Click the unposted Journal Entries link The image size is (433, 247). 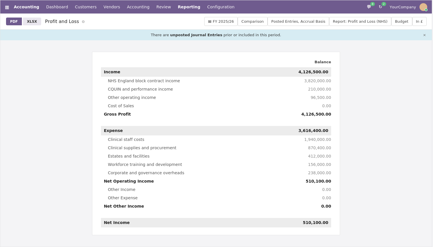[x=196, y=35]
